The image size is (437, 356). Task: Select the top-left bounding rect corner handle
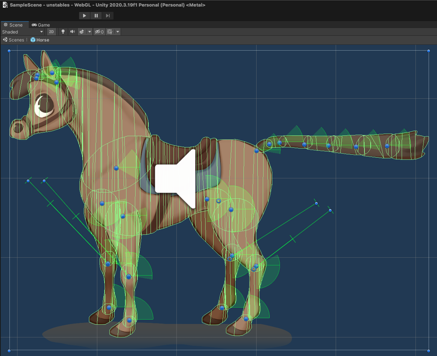coord(9,51)
